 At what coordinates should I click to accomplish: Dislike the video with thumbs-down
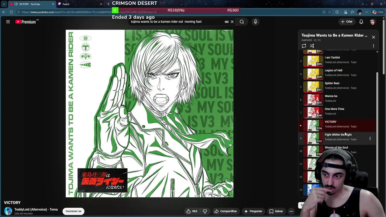[205, 211]
